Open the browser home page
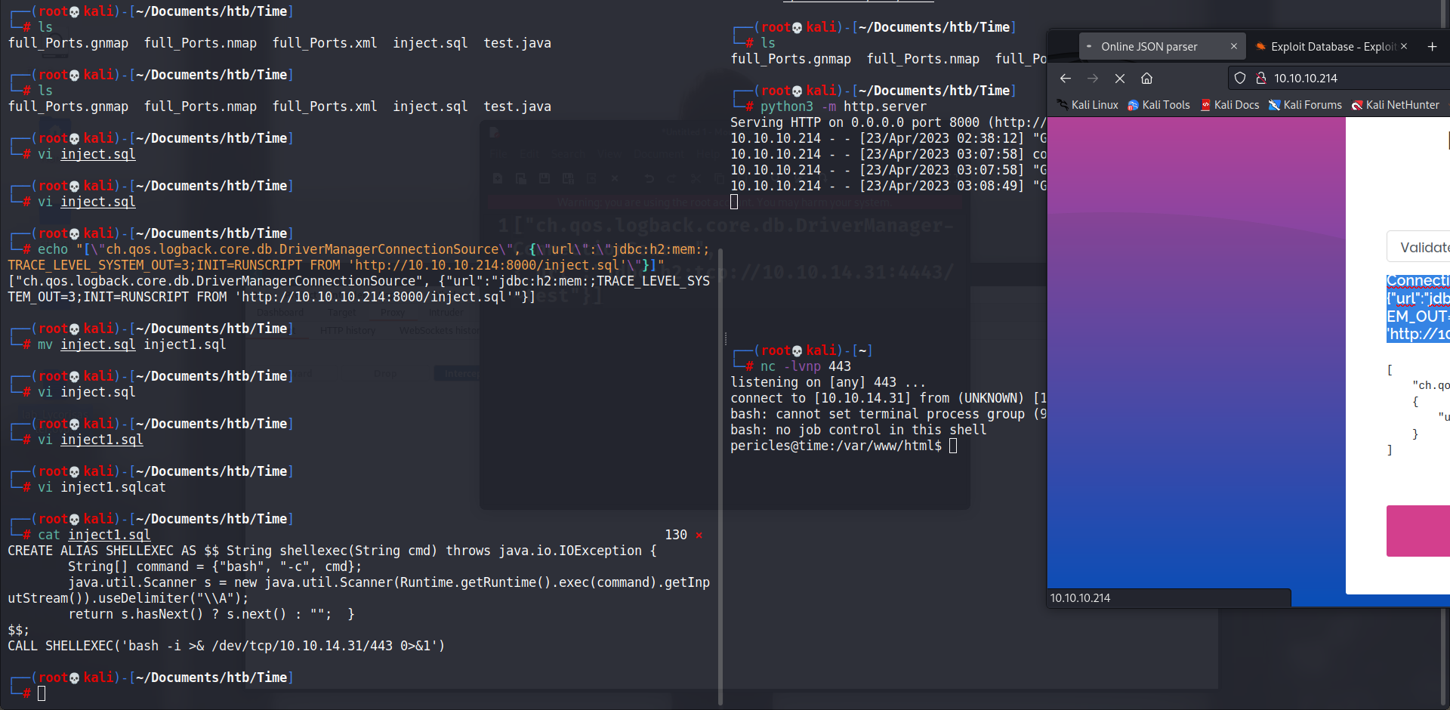 point(1146,79)
